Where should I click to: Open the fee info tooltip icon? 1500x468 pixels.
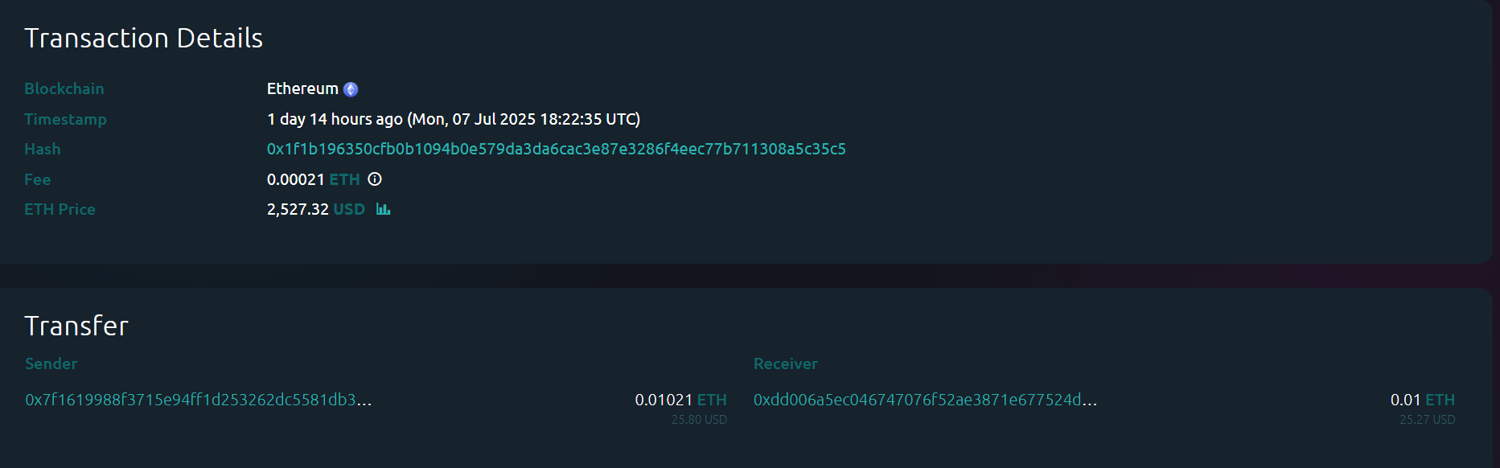click(x=375, y=179)
